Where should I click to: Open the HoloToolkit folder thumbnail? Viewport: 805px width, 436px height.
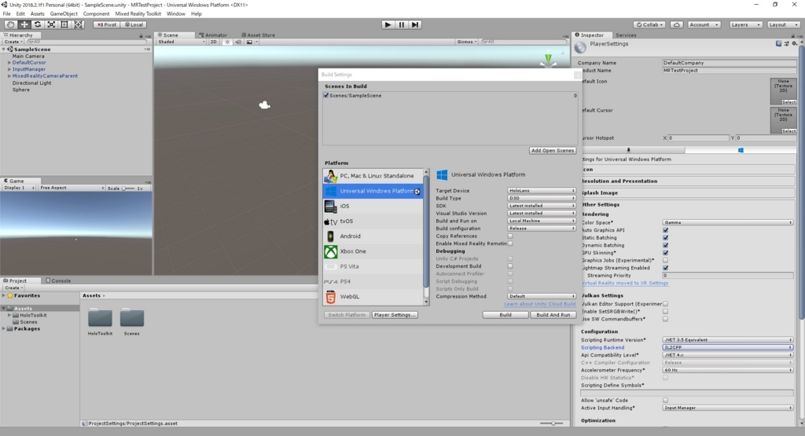click(x=100, y=318)
